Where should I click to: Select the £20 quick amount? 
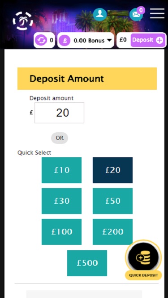(112, 170)
